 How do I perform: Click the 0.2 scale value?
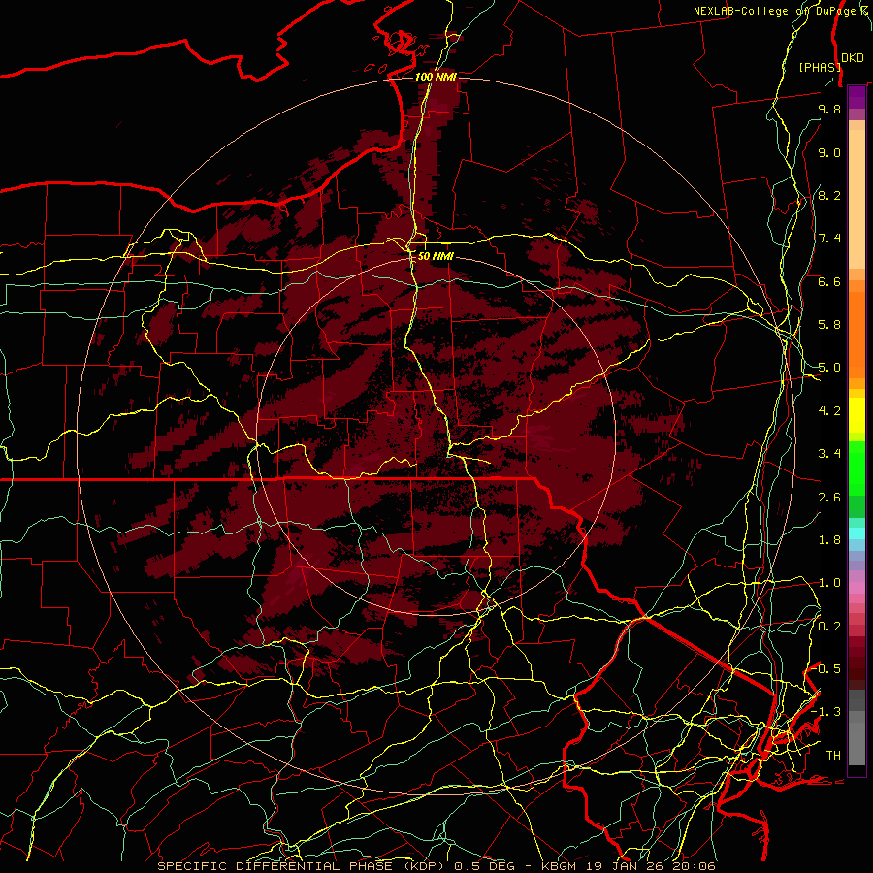(x=829, y=626)
